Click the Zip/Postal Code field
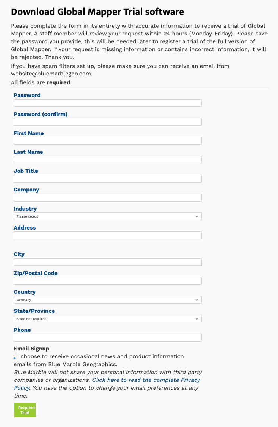 (x=107, y=281)
